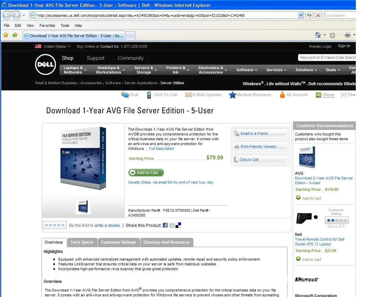Click the browser address bar URL
The height and width of the screenshot is (297, 373).
[141, 15]
